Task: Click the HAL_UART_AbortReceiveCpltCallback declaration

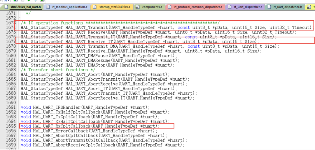Action: tap(103, 145)
